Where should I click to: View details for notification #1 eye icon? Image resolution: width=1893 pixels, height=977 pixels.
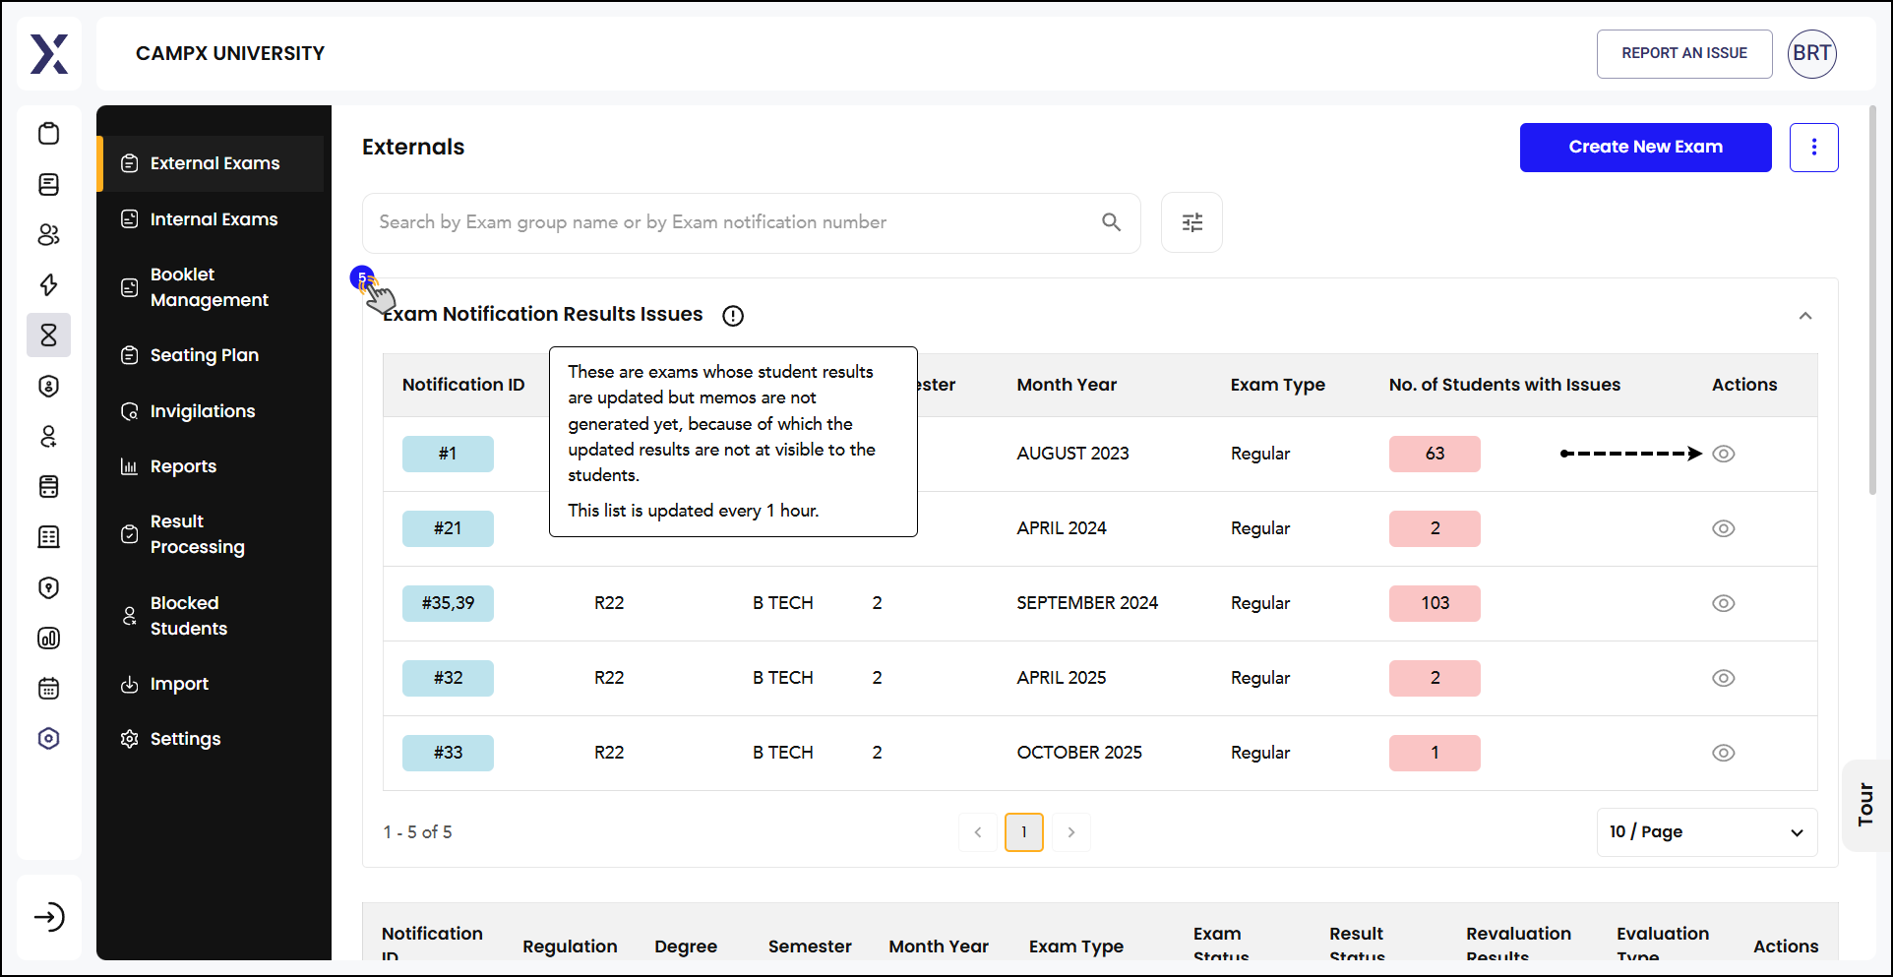point(1723,454)
